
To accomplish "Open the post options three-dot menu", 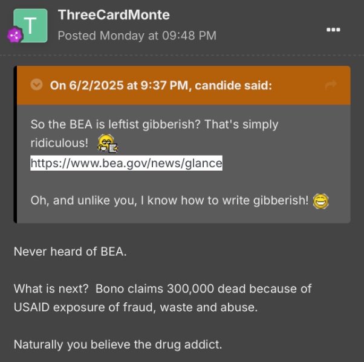I will pos(333,29).
